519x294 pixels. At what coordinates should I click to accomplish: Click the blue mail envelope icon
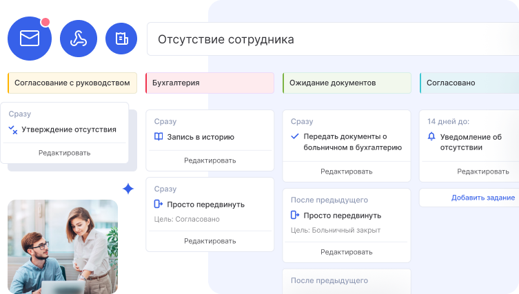point(30,39)
